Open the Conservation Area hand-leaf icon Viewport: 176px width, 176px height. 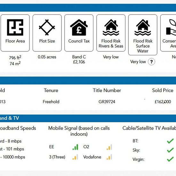click(171, 28)
